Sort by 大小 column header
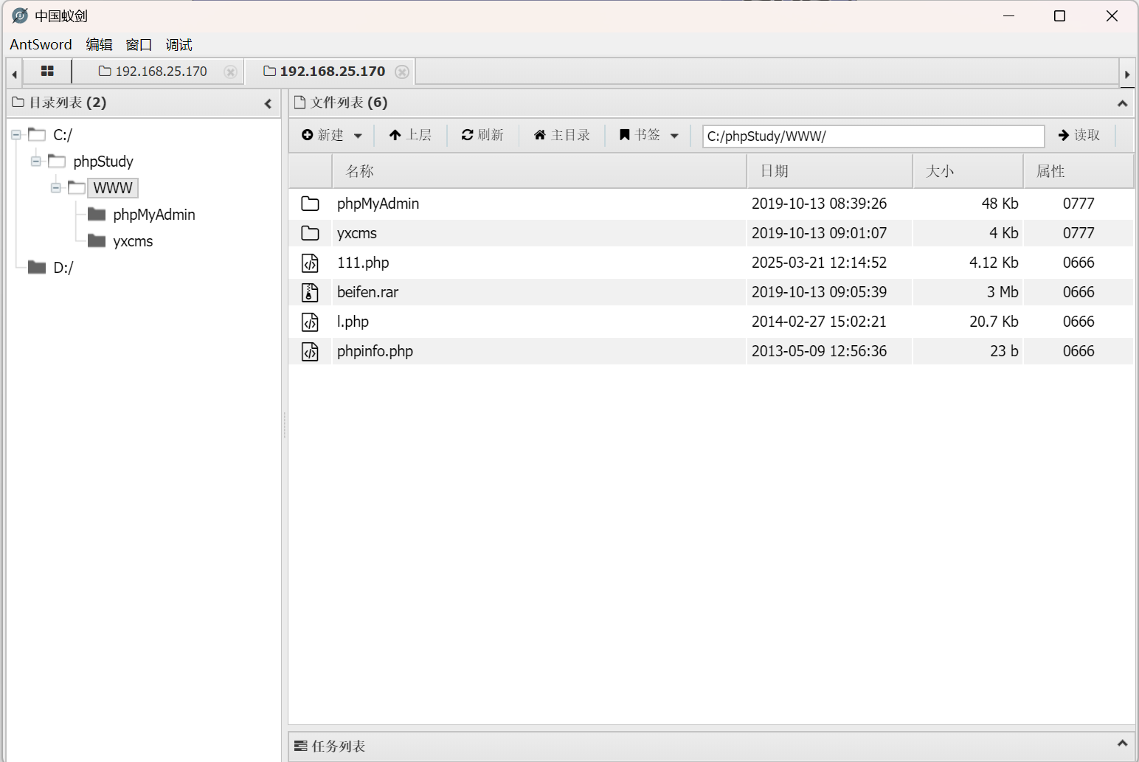Viewport: 1139px width, 762px height. tap(968, 171)
